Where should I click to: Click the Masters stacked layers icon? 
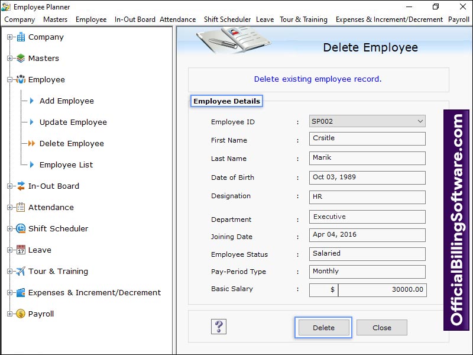[x=21, y=59]
